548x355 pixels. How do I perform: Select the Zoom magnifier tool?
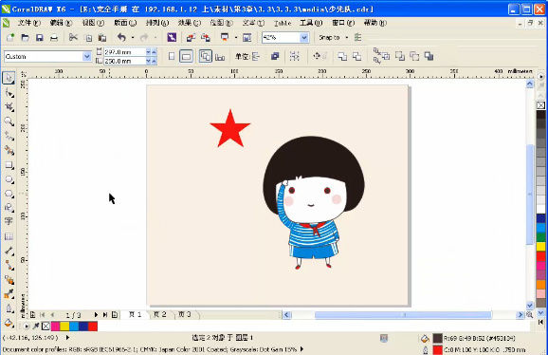9,121
